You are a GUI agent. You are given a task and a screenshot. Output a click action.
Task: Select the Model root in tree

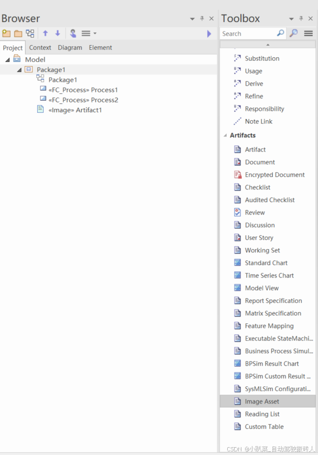35,59
